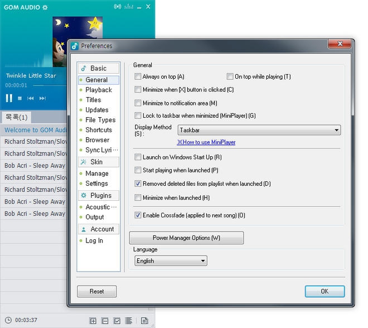Toggle Minimize to notification area
The height and width of the screenshot is (328, 368).
click(138, 103)
